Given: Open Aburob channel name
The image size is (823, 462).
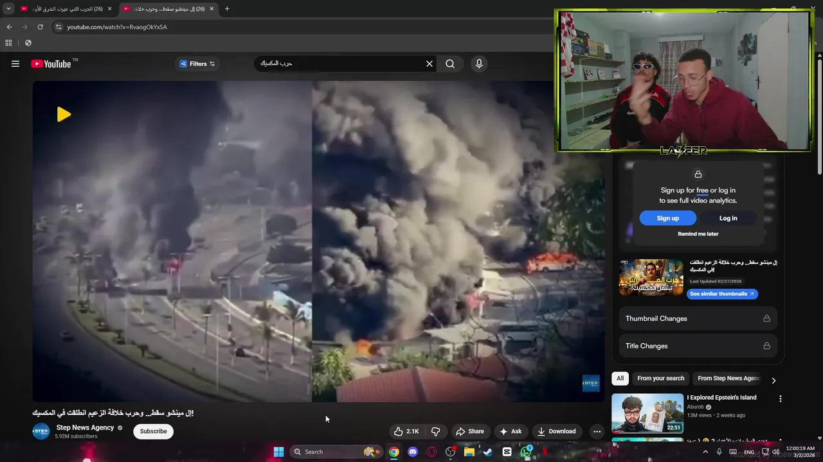Looking at the screenshot, I should [x=695, y=407].
